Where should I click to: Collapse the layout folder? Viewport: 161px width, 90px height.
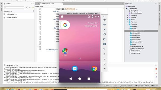tap(129, 29)
